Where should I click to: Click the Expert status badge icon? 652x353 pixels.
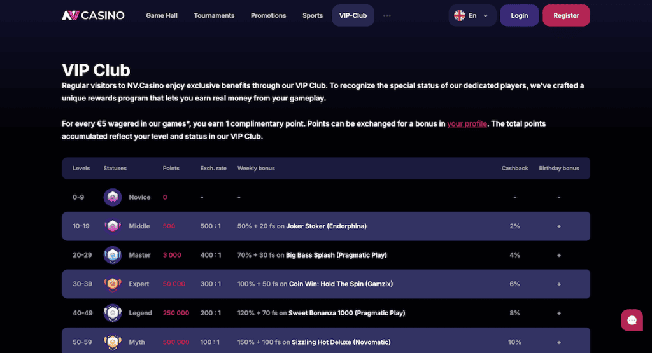(113, 284)
